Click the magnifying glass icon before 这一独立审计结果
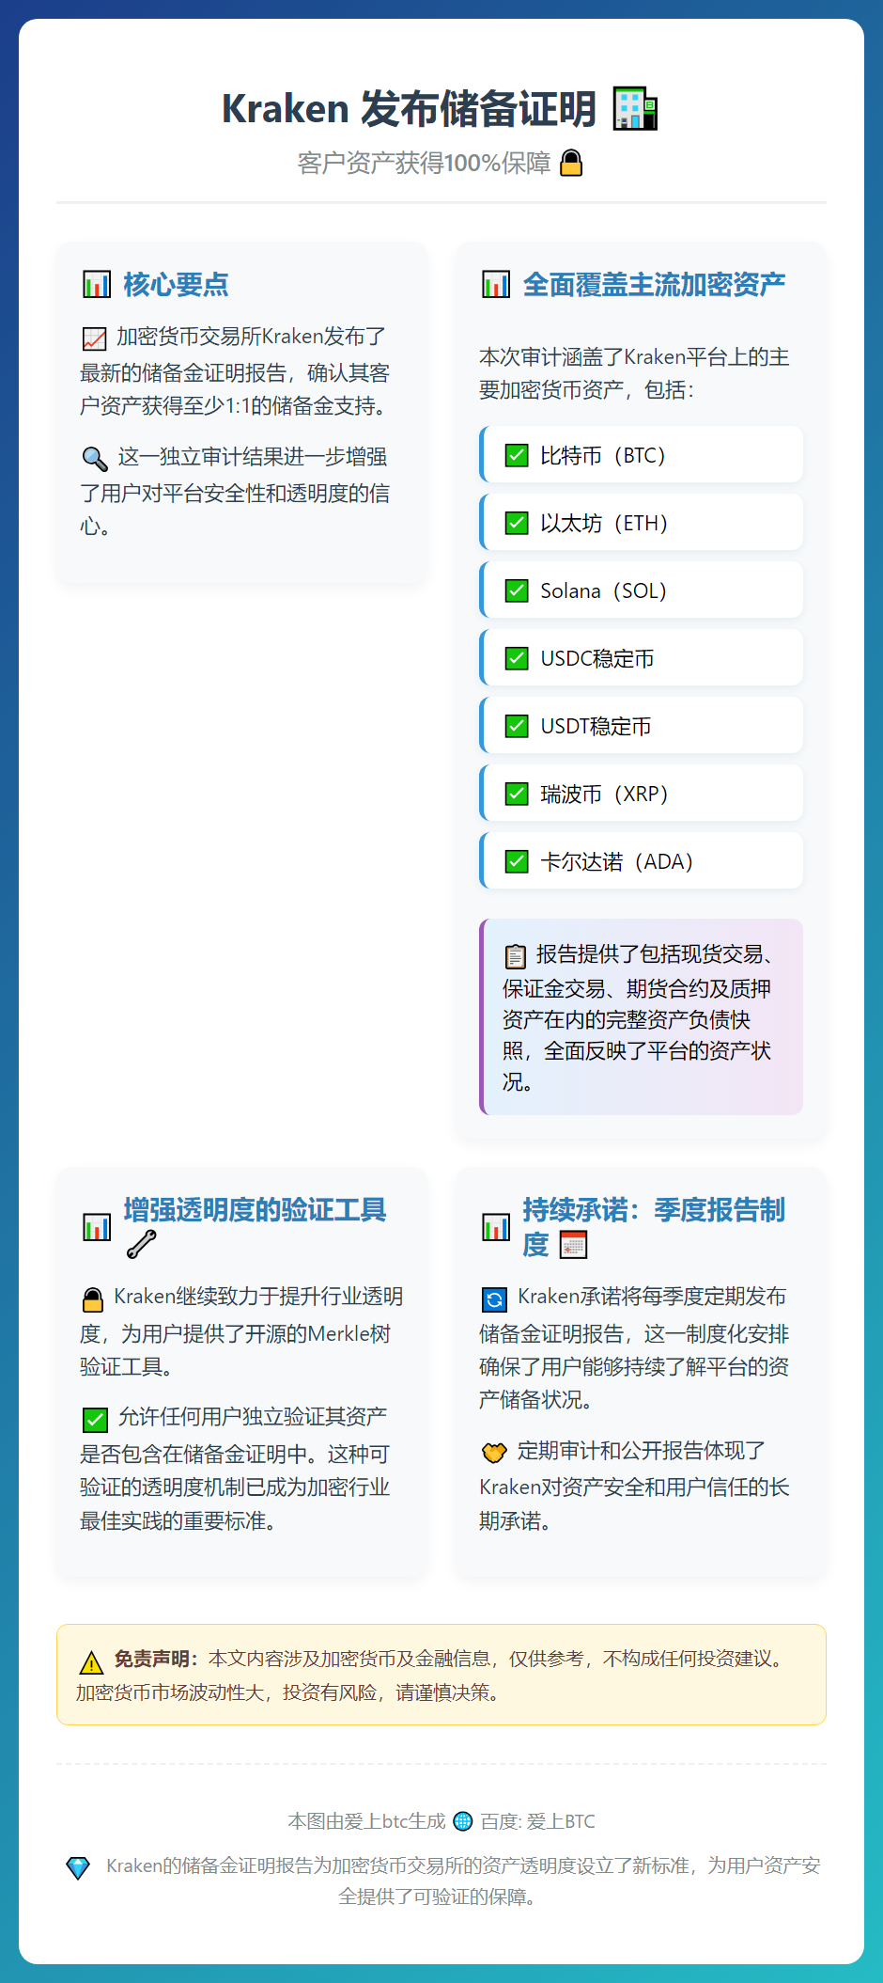883x1983 pixels. pyautogui.click(x=95, y=458)
